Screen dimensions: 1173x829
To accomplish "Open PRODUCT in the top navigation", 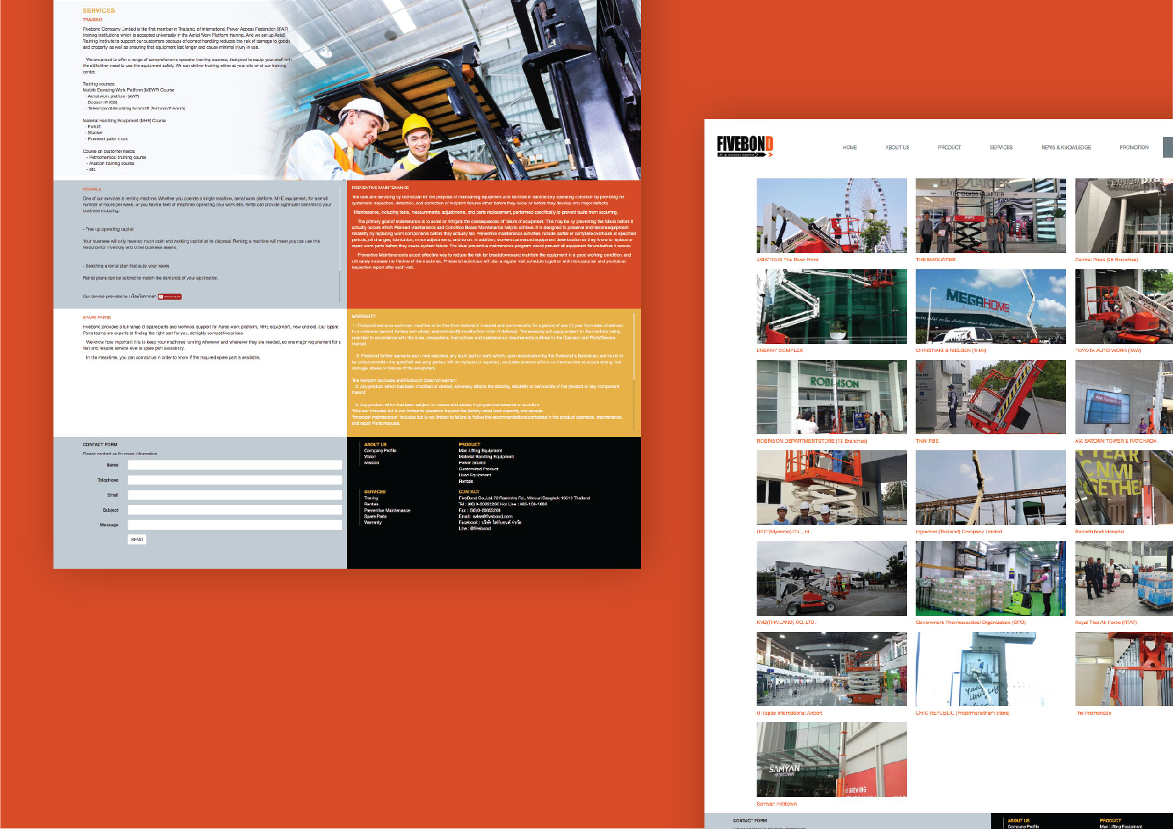I will [x=949, y=148].
